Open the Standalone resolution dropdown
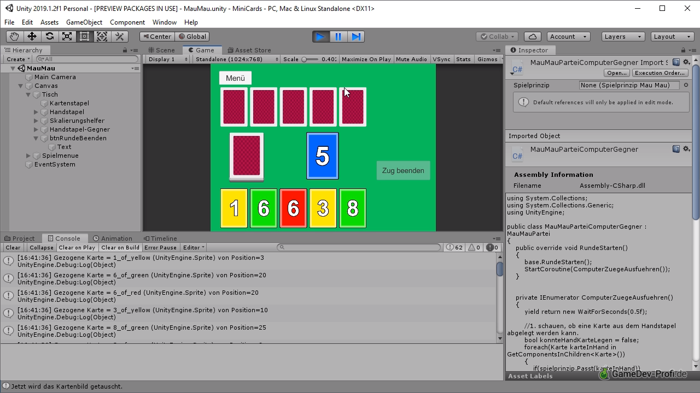700x393 pixels. (x=236, y=59)
